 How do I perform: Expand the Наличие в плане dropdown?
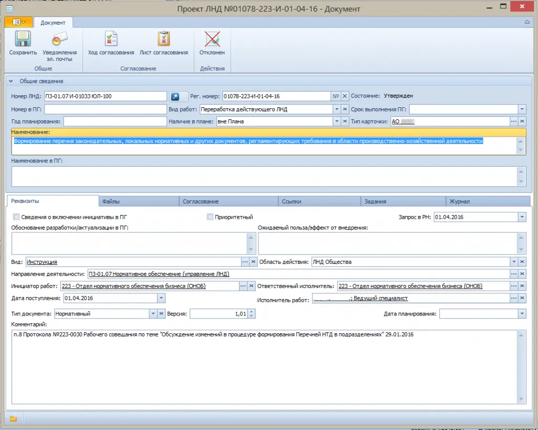click(x=337, y=121)
